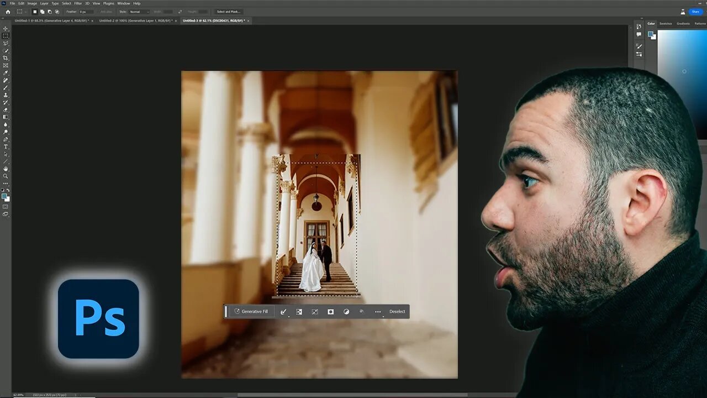Switch to the Swatches panel tab
This screenshot has width=707, height=398.
[x=666, y=24]
